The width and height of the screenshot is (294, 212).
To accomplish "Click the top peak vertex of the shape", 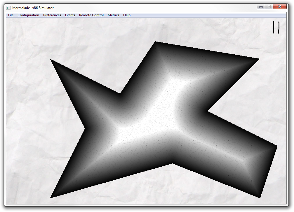I will tap(155, 42).
